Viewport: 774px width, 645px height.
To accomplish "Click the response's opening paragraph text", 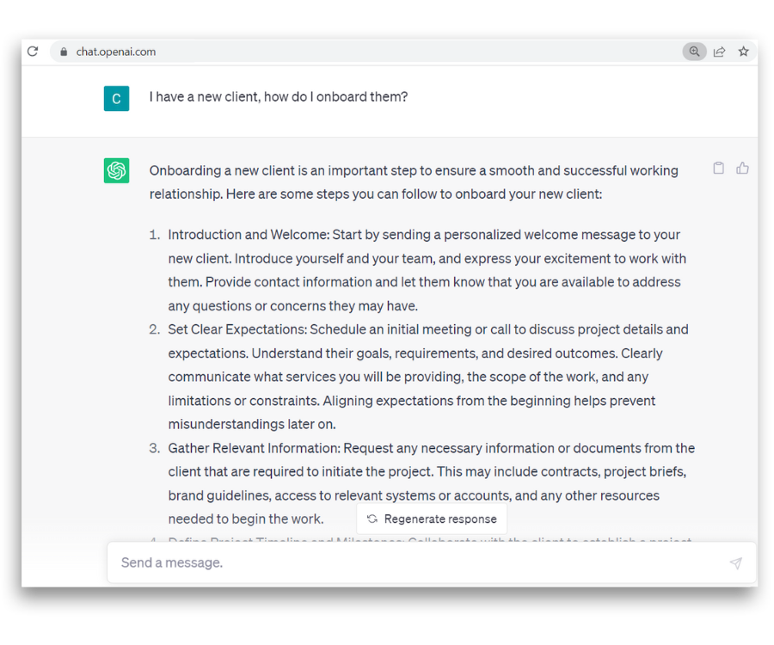I will pos(414,182).
